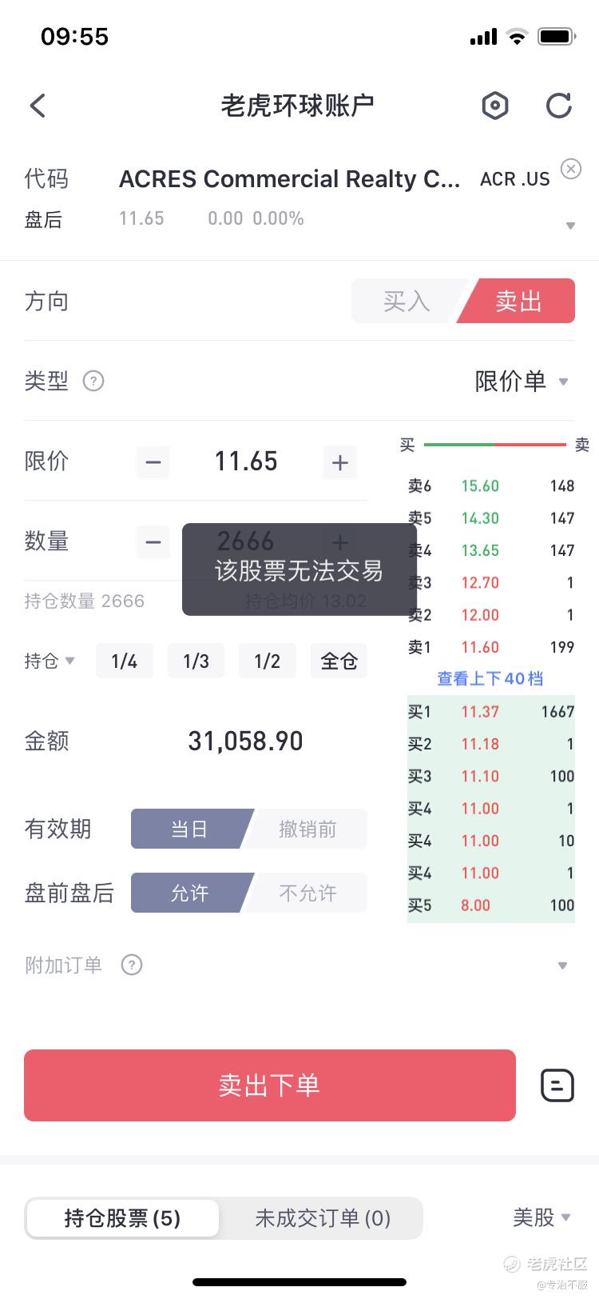The width and height of the screenshot is (599, 1299).
Task: Select 买入 buy direction
Action: 407,301
